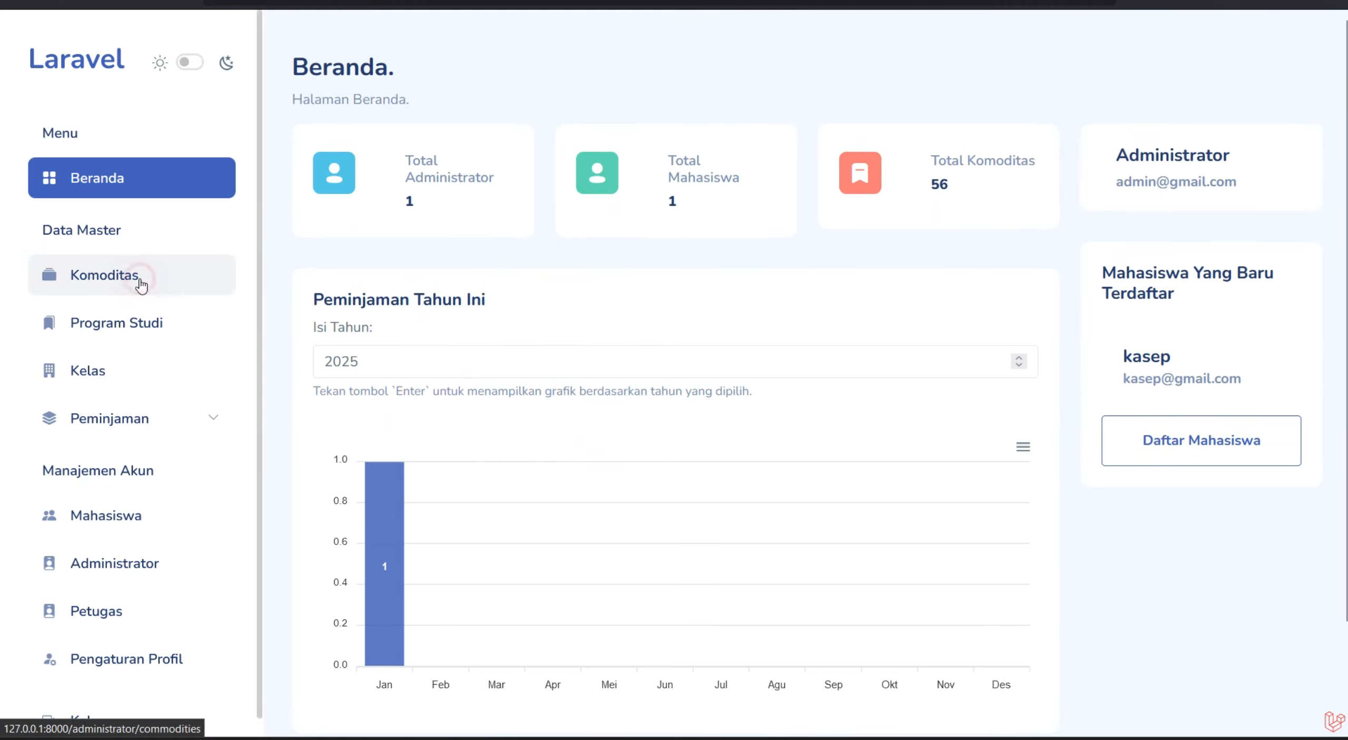
Task: Click the page vertical scrollbar on right edge
Action: pos(1346,321)
